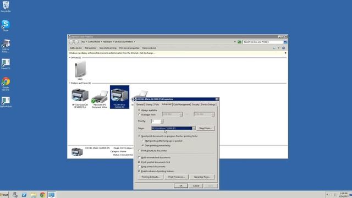Click the active Control Panel taskbar item
Screen dimensions: 352x198
(51, 195)
